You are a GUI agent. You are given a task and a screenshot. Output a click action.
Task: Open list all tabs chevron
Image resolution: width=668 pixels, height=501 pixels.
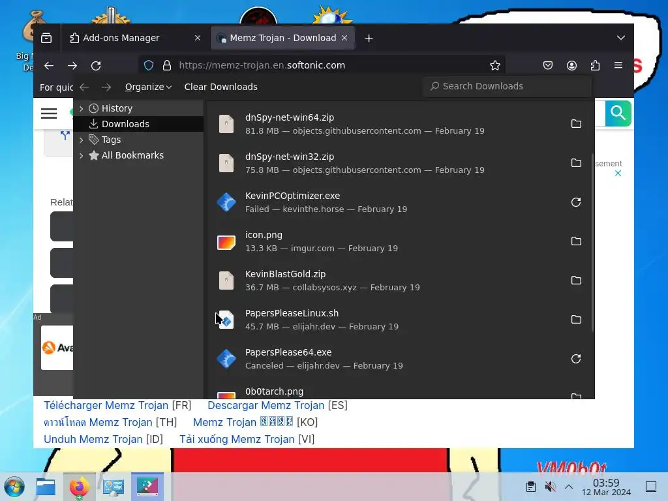pyautogui.click(x=621, y=38)
